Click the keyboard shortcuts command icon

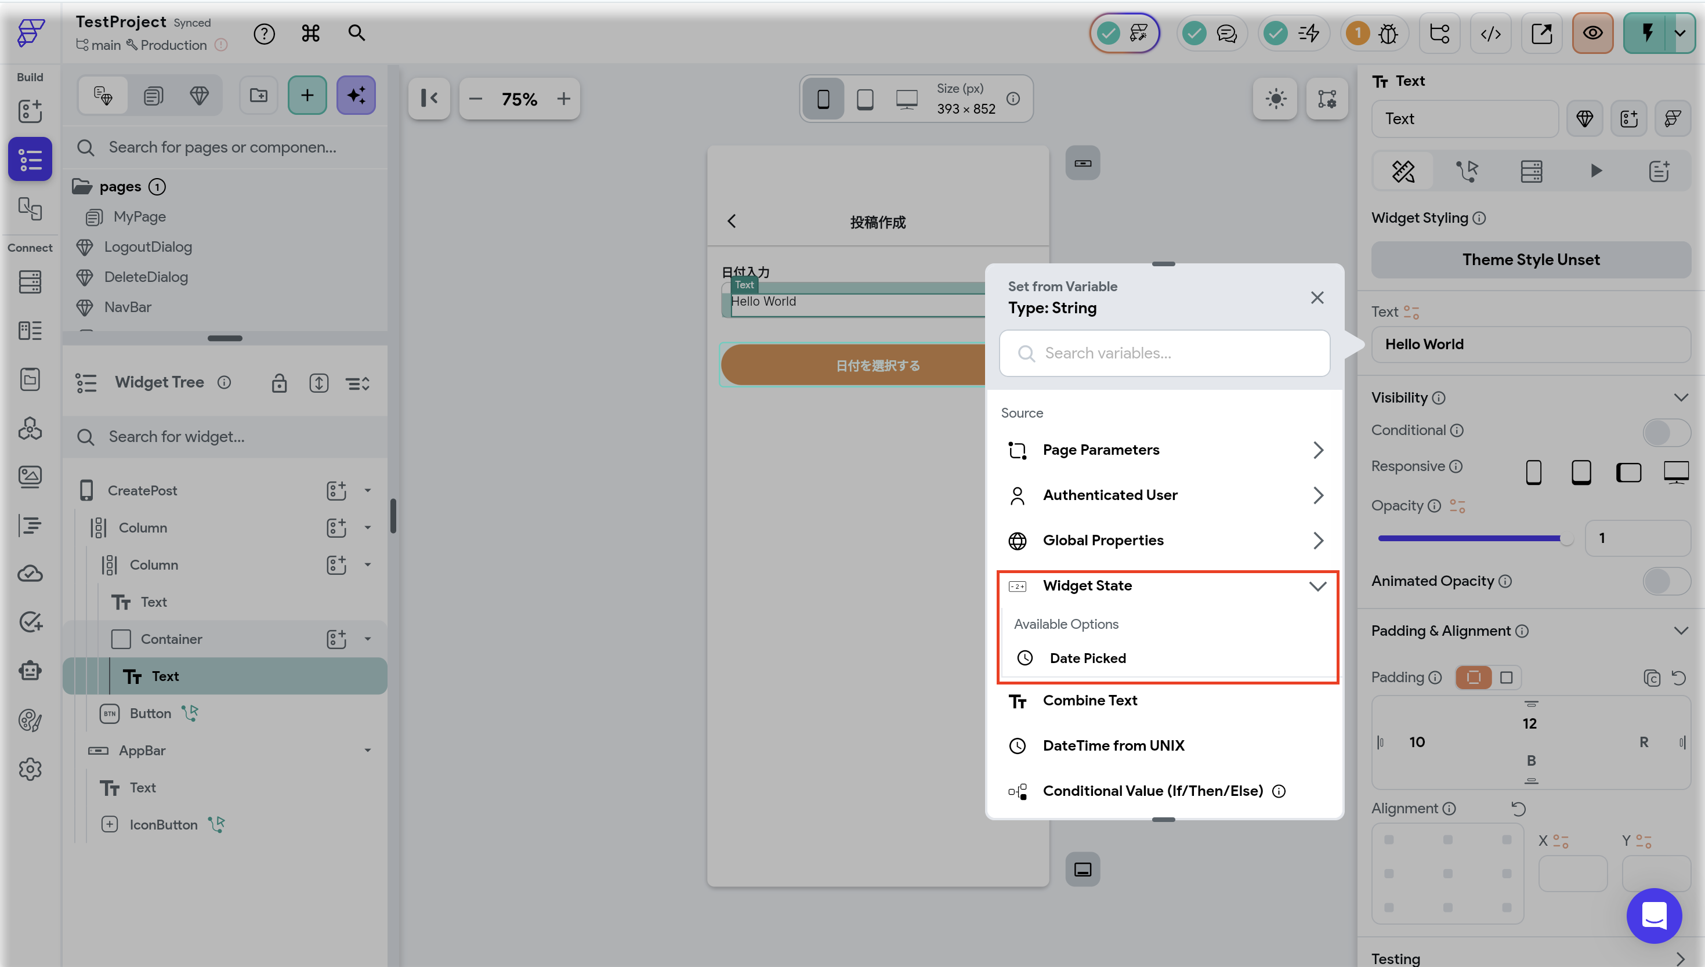click(x=310, y=33)
